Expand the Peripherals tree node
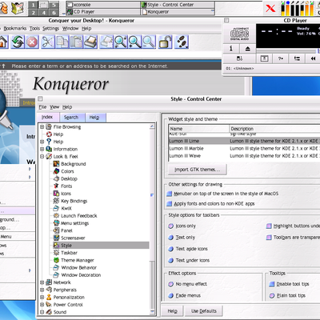 42,290
